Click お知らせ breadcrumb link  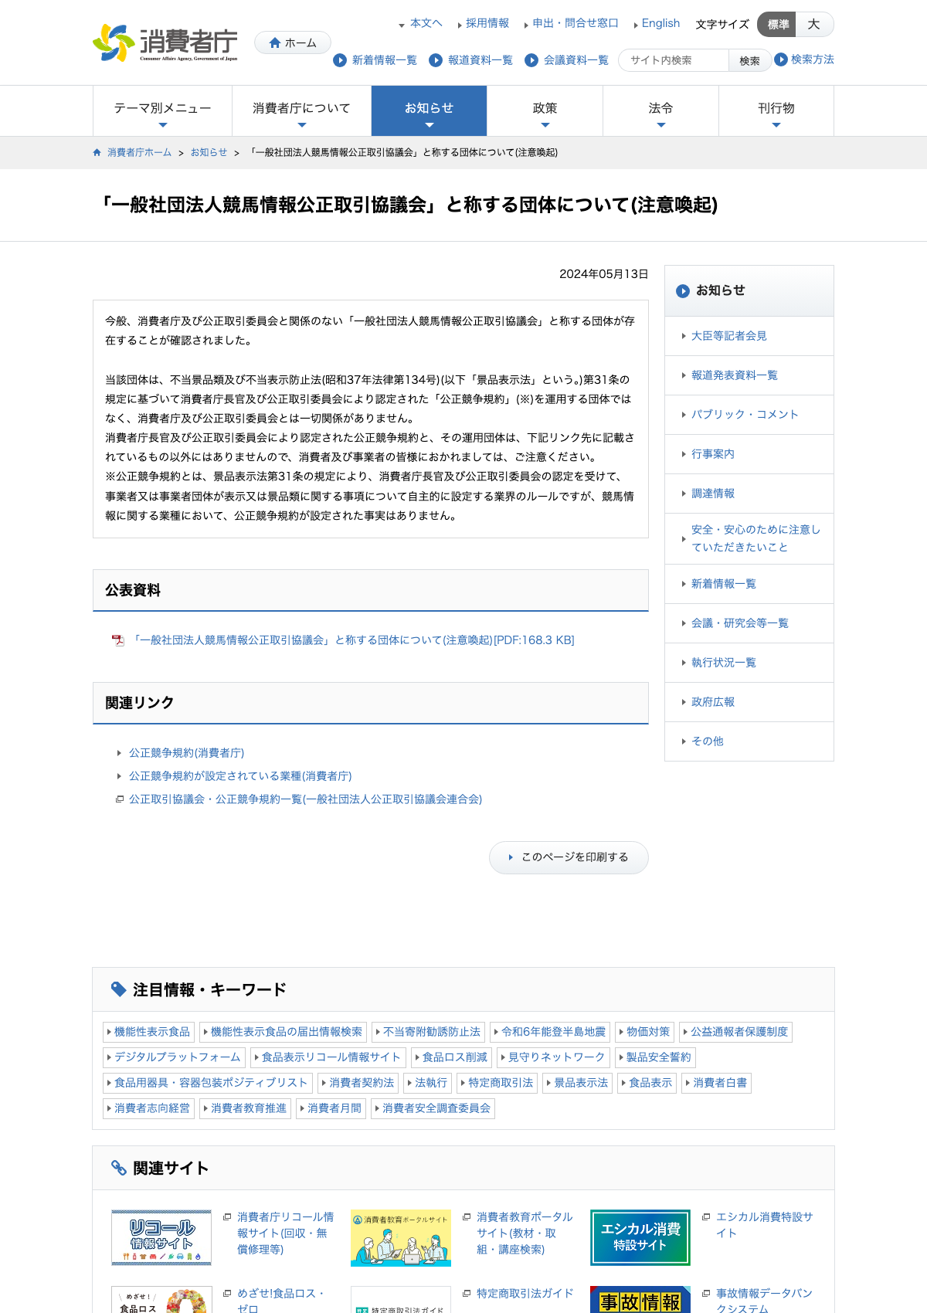209,153
